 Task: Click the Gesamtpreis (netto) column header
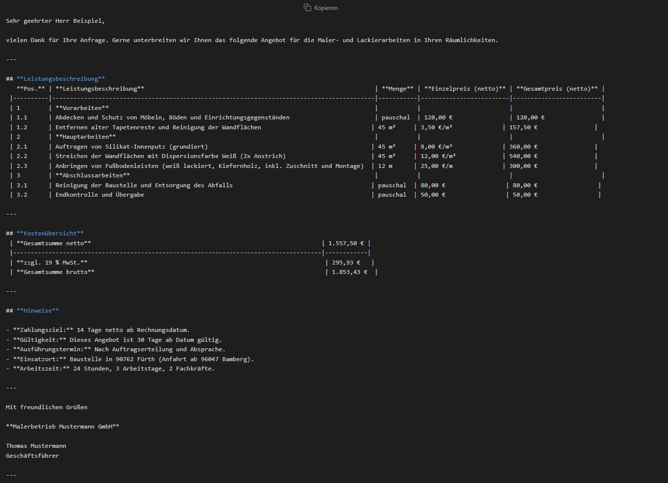[557, 89]
